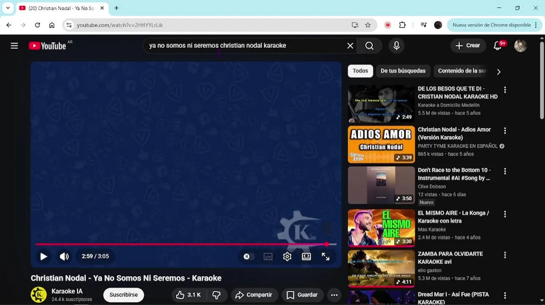Screen dimensions: 545x305
Task: Open options for Don't Race video
Action: pyautogui.click(x=505, y=171)
